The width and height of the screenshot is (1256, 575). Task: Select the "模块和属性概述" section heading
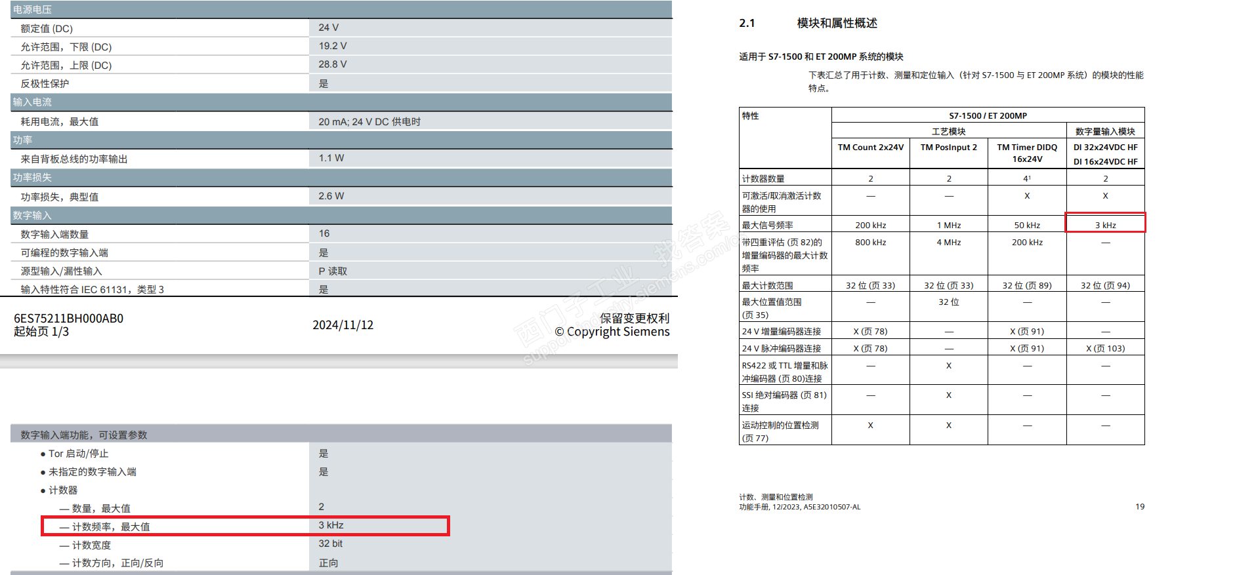tap(837, 24)
